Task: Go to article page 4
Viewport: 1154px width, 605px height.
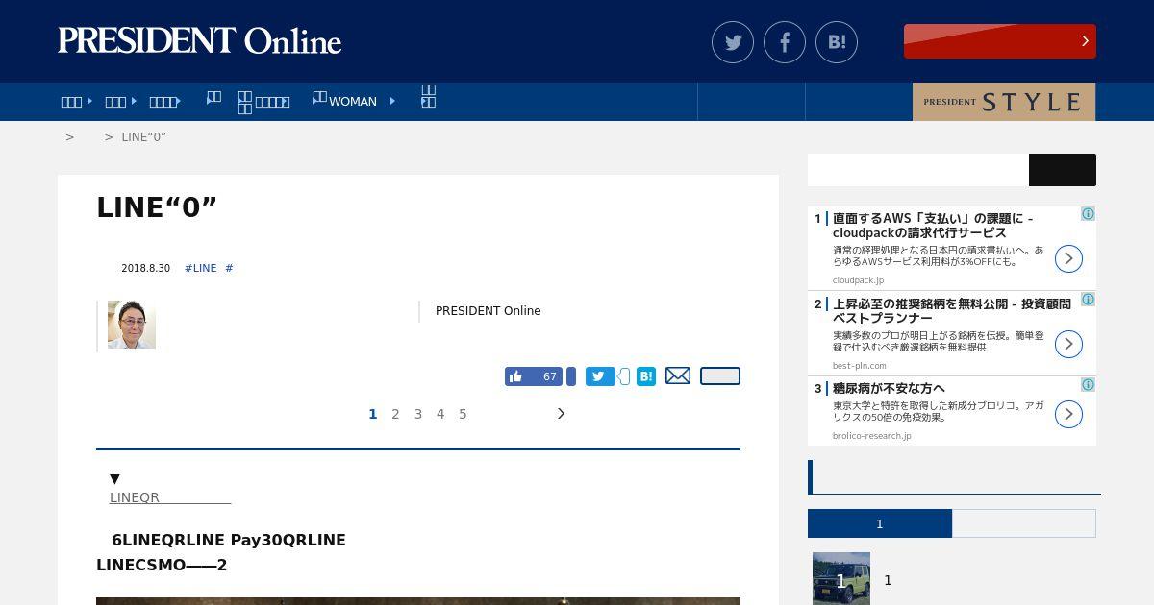Action: click(x=440, y=414)
